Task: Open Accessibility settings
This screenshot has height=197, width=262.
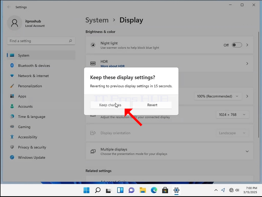Action: (x=41, y=137)
